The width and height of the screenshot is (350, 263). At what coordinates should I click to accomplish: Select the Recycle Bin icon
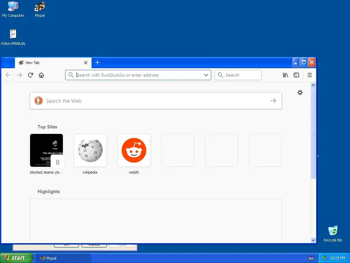pos(333,234)
